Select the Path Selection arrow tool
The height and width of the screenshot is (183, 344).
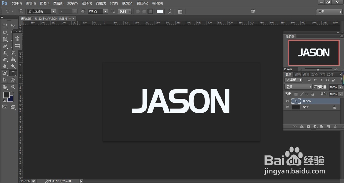click(x=5, y=80)
